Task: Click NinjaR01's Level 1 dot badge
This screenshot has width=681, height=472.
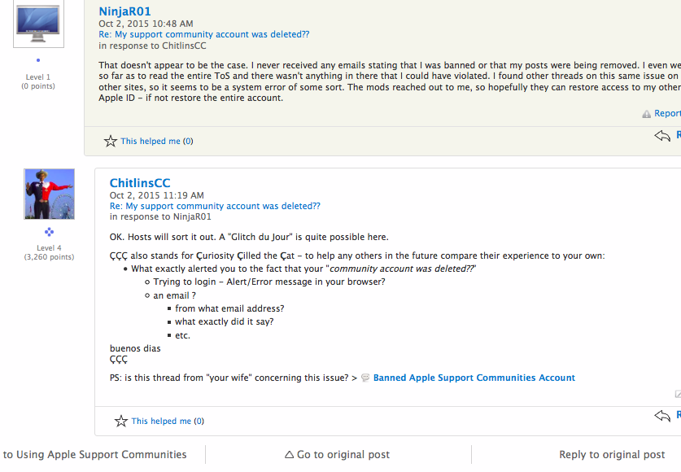Action: click(x=38, y=60)
